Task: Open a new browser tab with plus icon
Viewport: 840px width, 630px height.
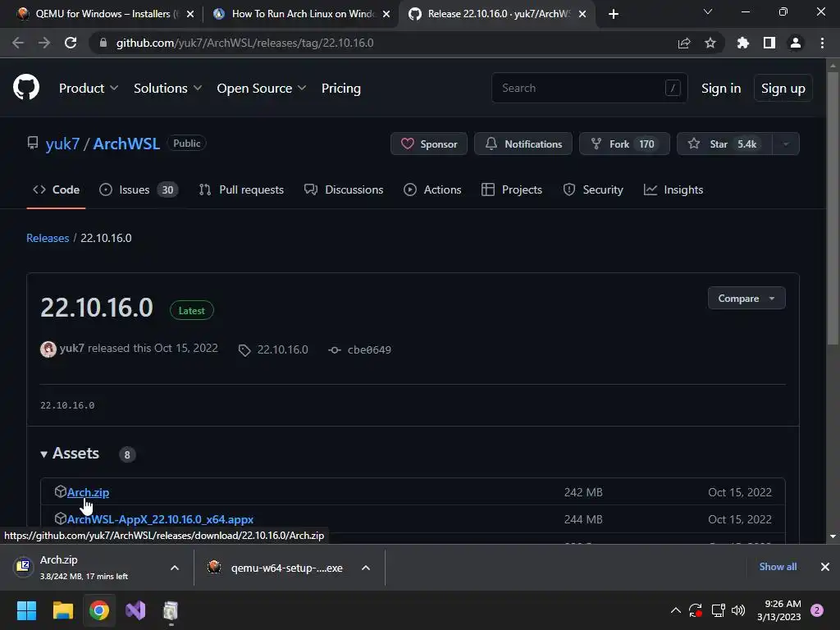Action: (614, 14)
